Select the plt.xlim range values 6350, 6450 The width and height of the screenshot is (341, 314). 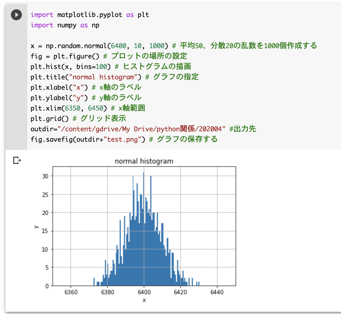point(85,108)
